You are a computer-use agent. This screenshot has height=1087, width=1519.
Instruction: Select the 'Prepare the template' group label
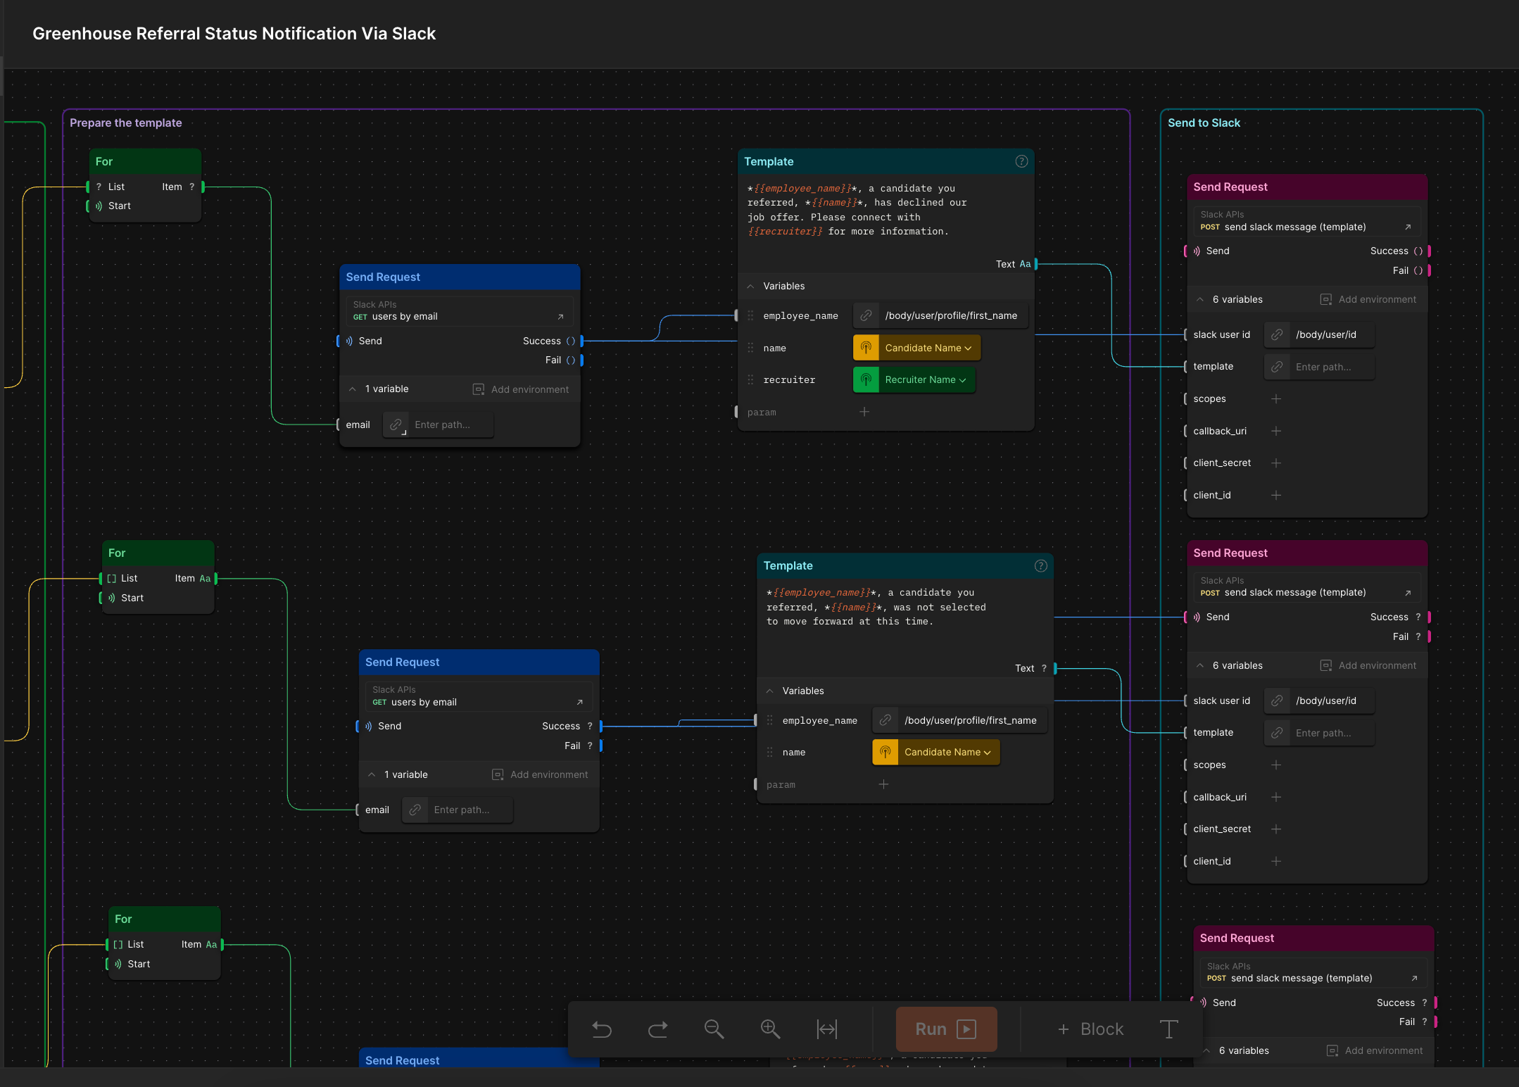(x=125, y=122)
